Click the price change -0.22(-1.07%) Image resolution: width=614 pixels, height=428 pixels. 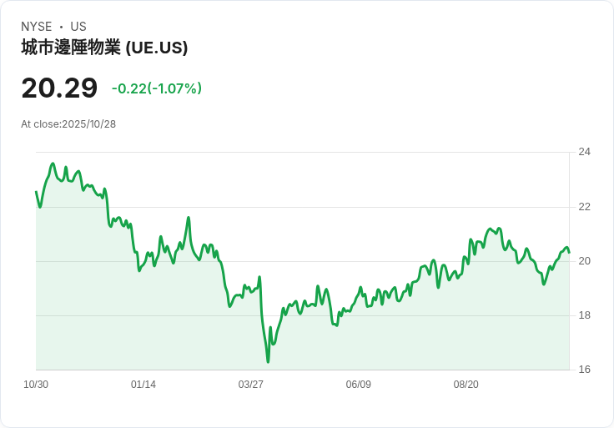coord(157,88)
